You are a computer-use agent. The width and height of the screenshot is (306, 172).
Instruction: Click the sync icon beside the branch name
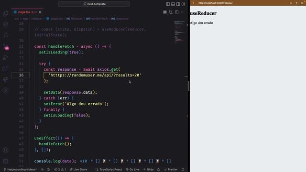42,170
